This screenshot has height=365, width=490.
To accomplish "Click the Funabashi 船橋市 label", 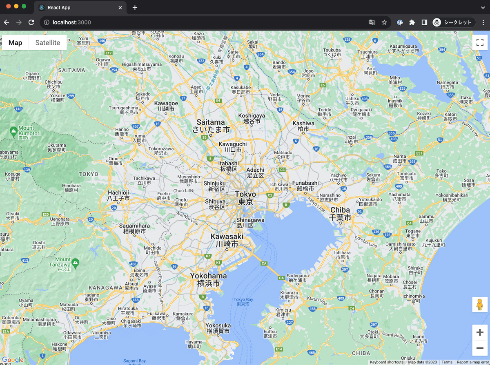I will click(305, 186).
